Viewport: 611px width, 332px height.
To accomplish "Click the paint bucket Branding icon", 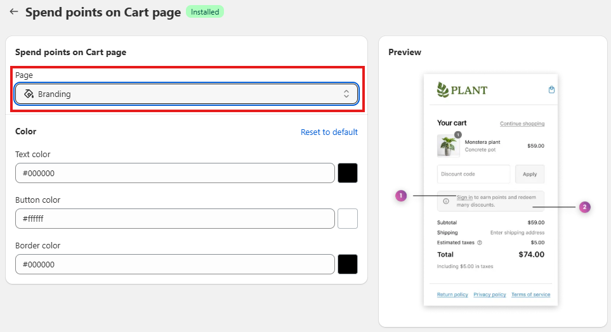I will [x=28, y=94].
